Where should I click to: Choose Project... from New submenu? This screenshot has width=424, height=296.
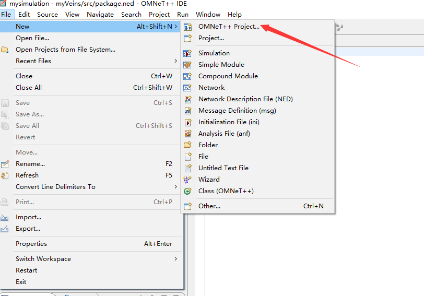point(258,38)
